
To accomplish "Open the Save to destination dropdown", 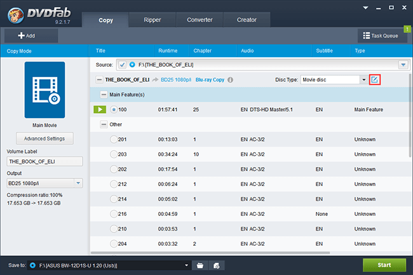I will pos(186,265).
